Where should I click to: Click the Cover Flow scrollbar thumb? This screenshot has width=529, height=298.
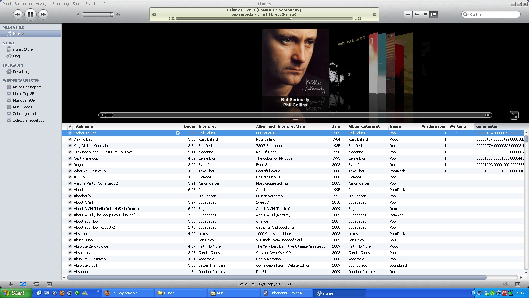tap(109, 115)
